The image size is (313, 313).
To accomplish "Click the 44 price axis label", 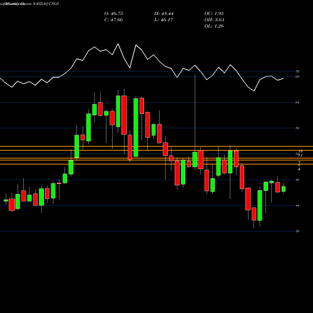I will [x=297, y=205].
